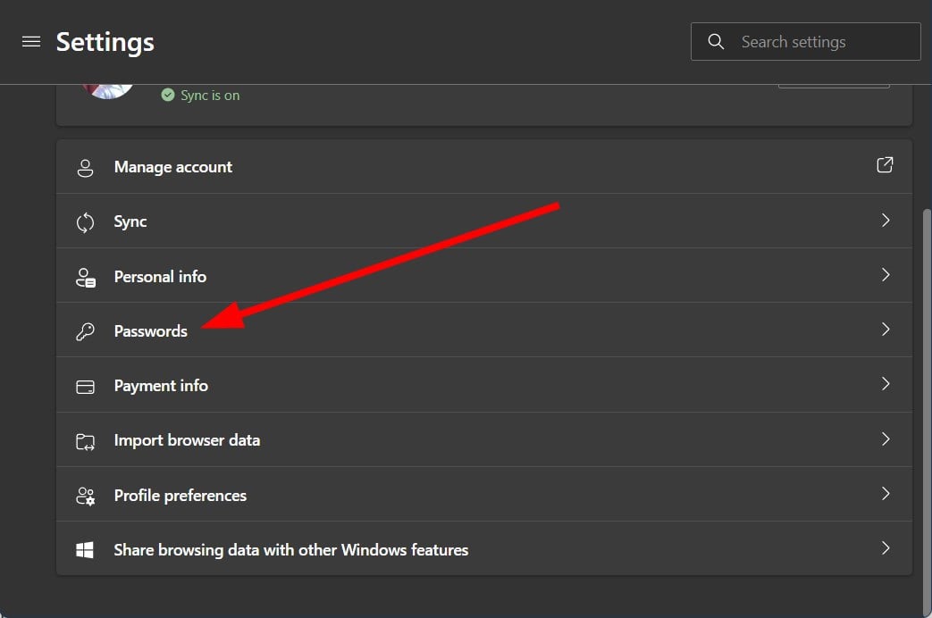Screen dimensions: 932x618
Task: Expand the Sync row chevron
Action: tap(886, 220)
